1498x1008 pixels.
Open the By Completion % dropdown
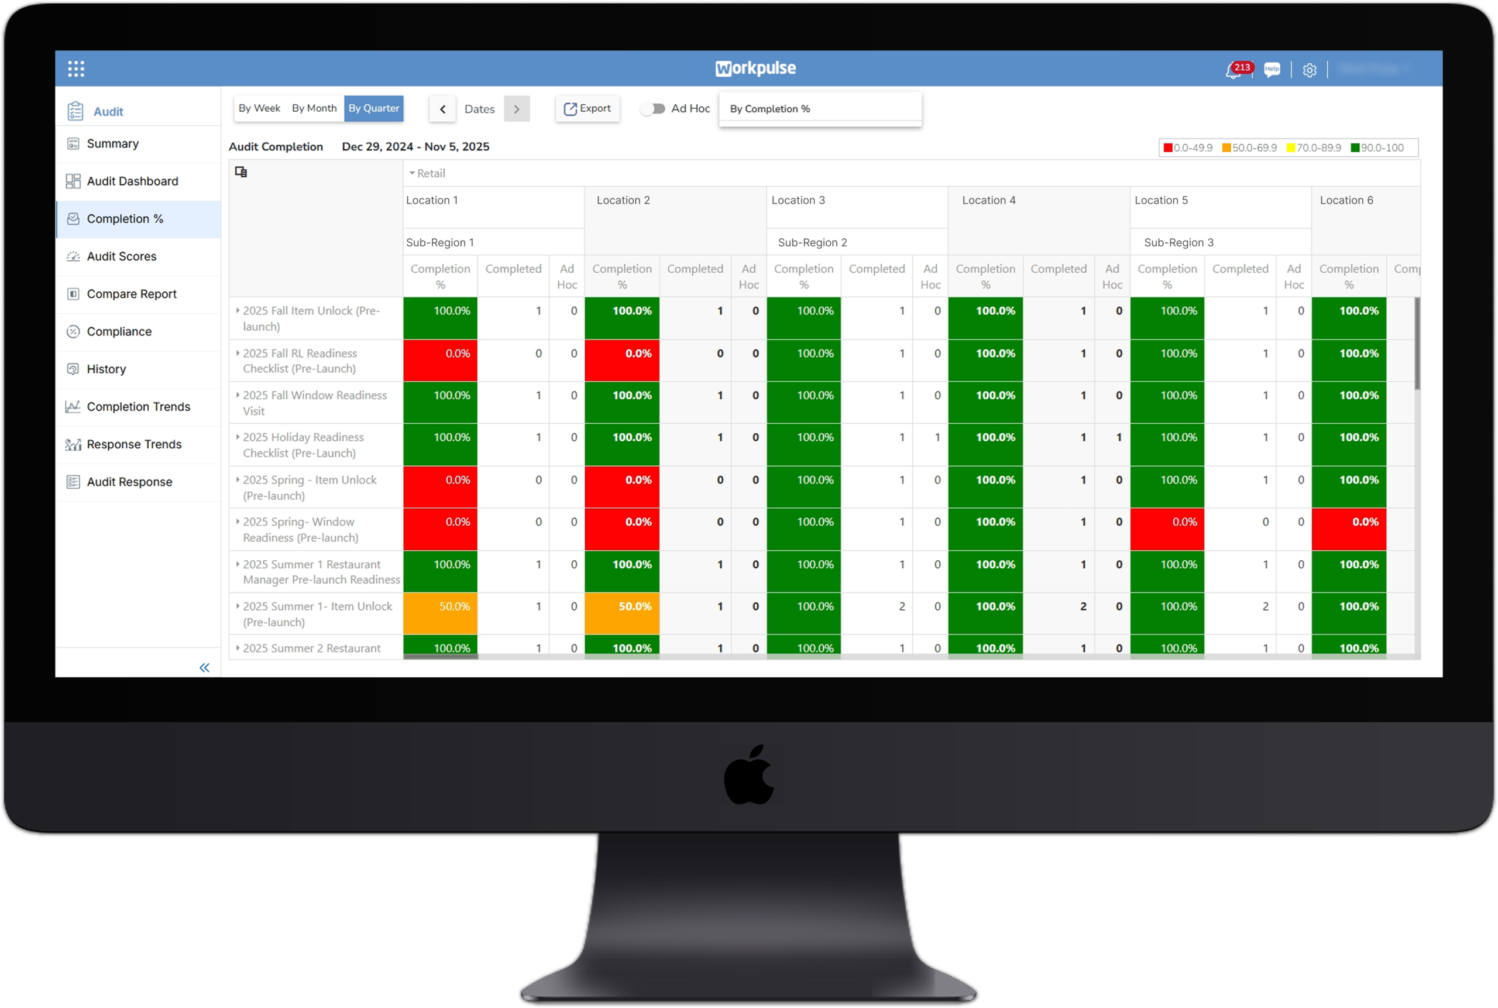click(819, 109)
